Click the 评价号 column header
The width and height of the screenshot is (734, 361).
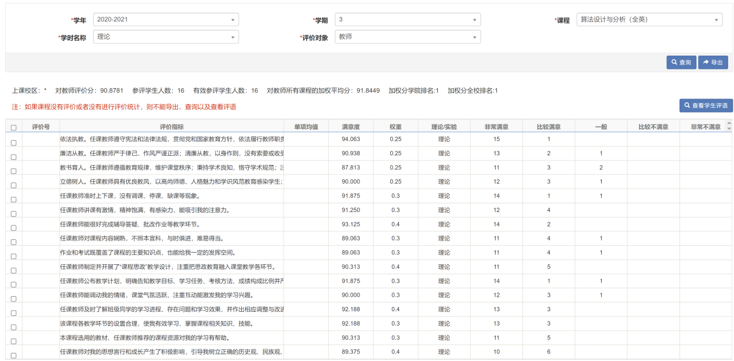(41, 126)
